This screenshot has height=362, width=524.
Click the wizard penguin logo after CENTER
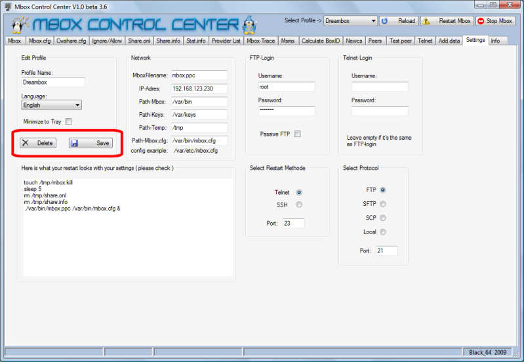249,24
